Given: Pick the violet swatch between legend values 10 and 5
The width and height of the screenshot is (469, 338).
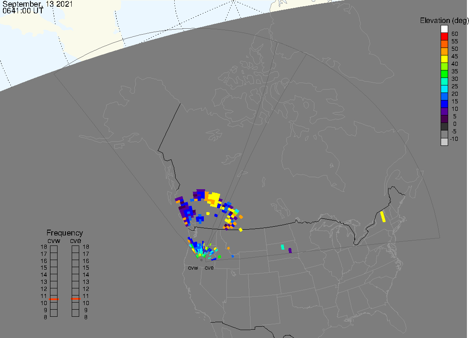Looking at the screenshot, I should (x=444, y=111).
